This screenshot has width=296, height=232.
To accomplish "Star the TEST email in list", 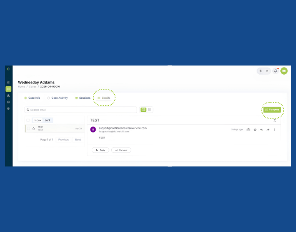I will (x=33, y=128).
